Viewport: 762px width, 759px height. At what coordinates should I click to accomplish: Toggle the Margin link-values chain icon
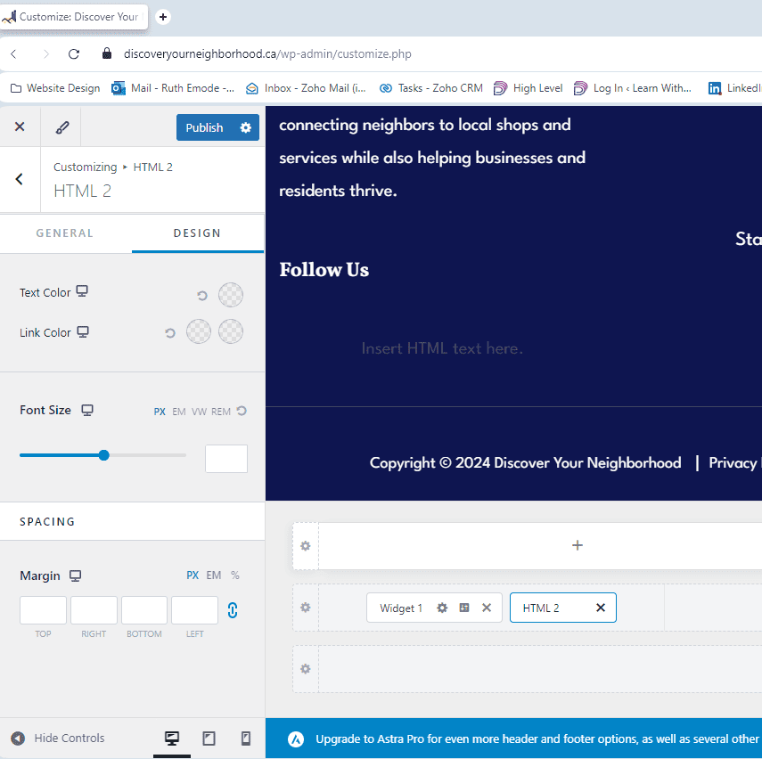click(233, 610)
